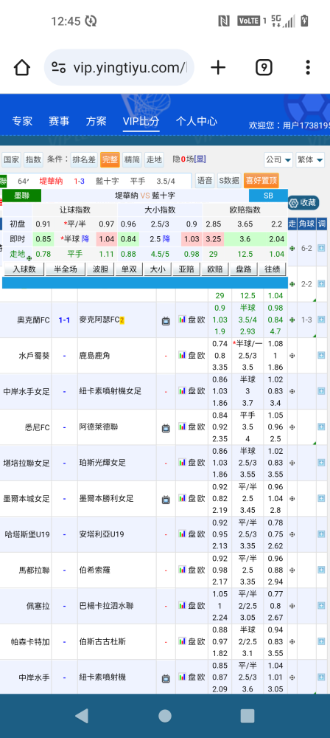Click the 亚赔 Asian odds button
Viewport: 330px width, 738px height.
(x=186, y=269)
